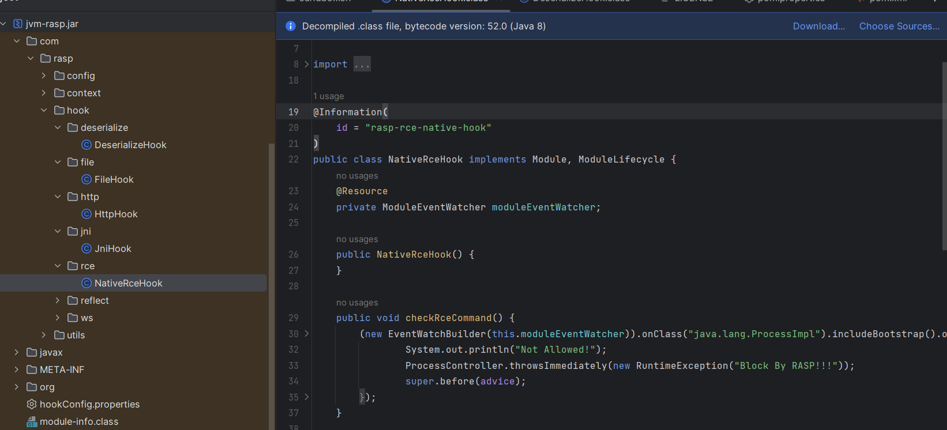
Task: Select FileHook in project tree
Action: [133, 179]
